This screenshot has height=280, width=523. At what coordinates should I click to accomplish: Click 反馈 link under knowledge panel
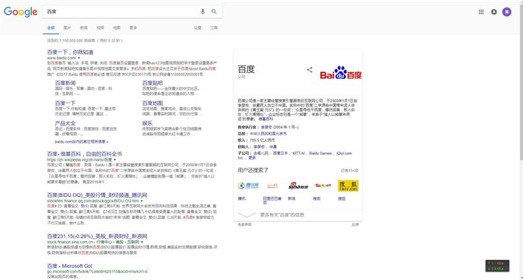click(355, 224)
